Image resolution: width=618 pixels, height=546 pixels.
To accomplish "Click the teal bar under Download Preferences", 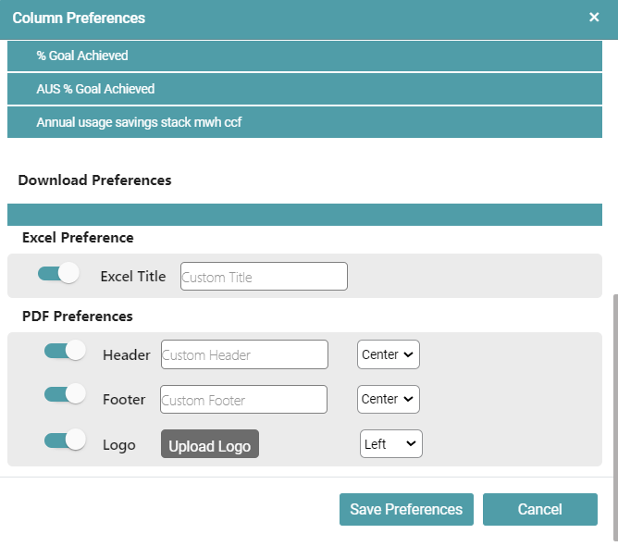I will pyautogui.click(x=304, y=215).
